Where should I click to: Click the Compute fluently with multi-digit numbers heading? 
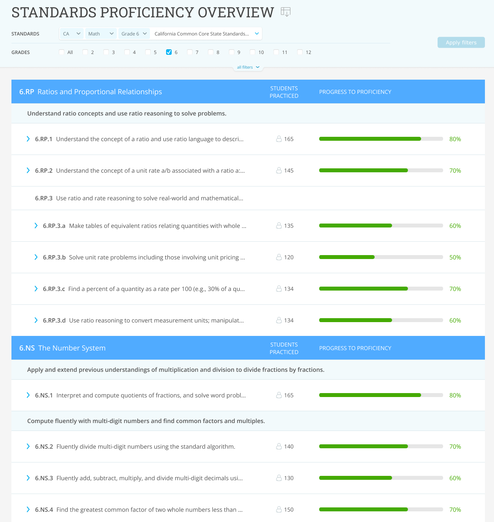(x=146, y=421)
